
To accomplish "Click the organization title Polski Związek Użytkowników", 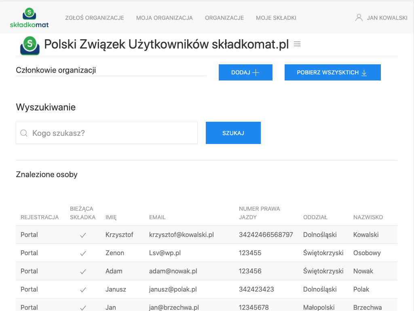I will coord(166,44).
